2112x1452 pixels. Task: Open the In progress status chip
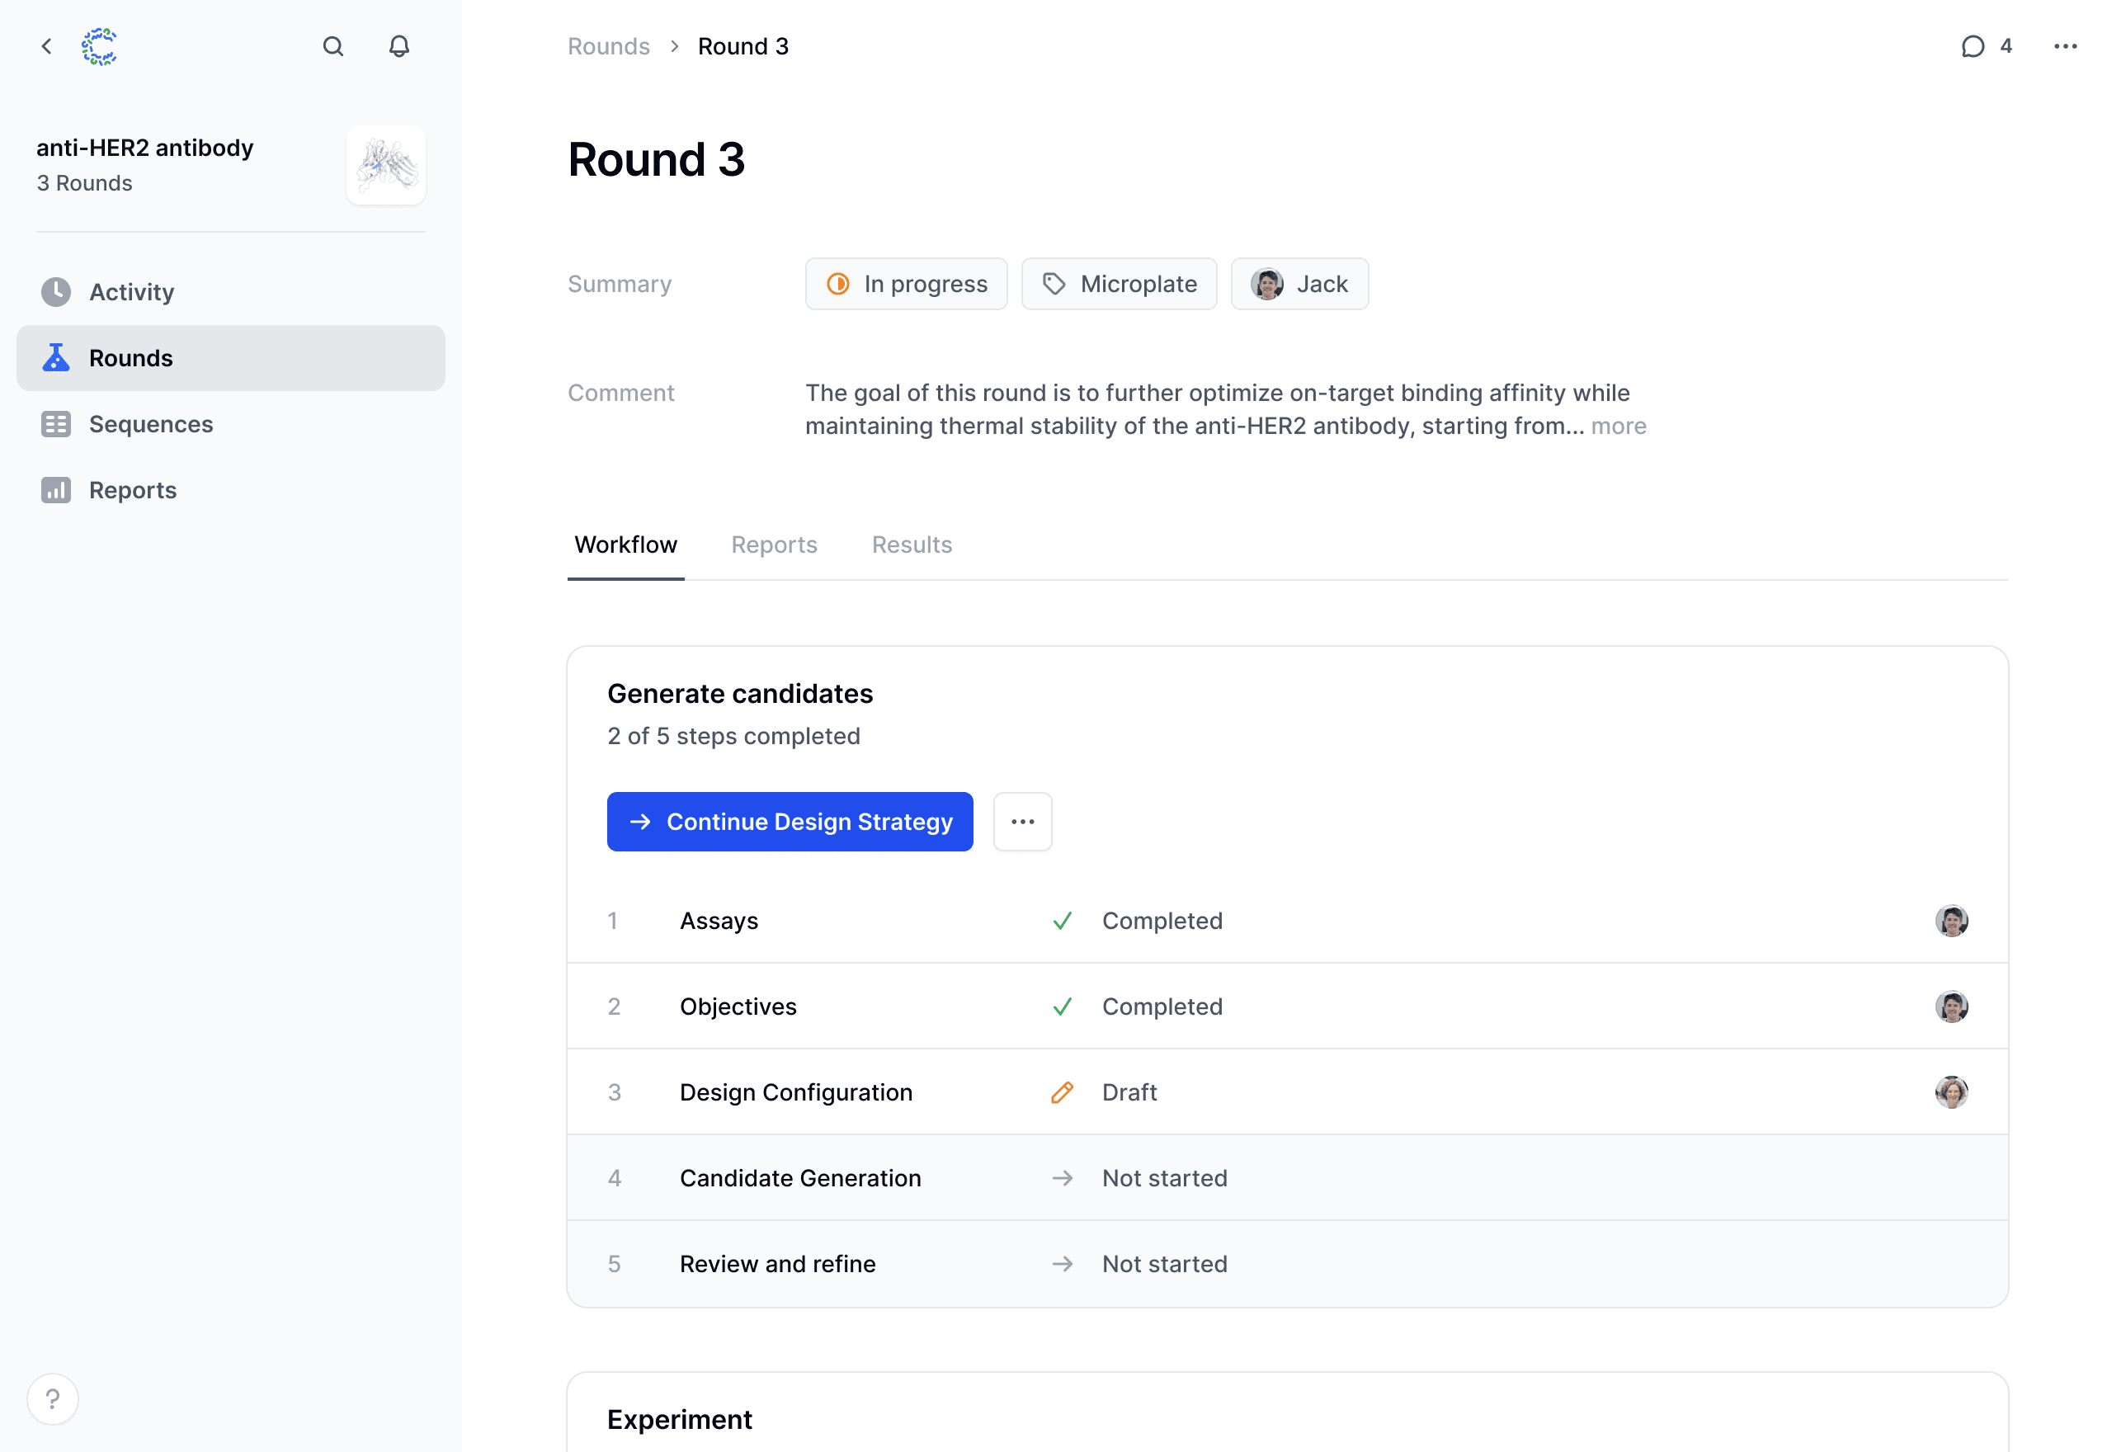click(906, 284)
